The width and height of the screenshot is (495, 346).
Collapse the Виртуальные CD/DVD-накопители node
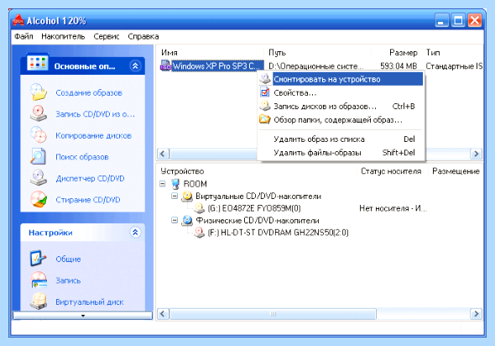point(175,196)
